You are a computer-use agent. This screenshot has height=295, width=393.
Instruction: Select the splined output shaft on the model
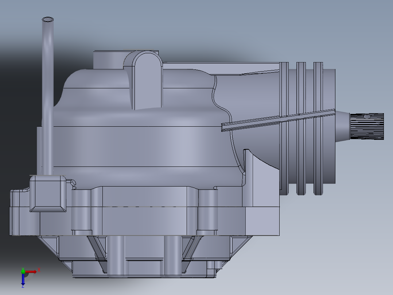coord(367,126)
